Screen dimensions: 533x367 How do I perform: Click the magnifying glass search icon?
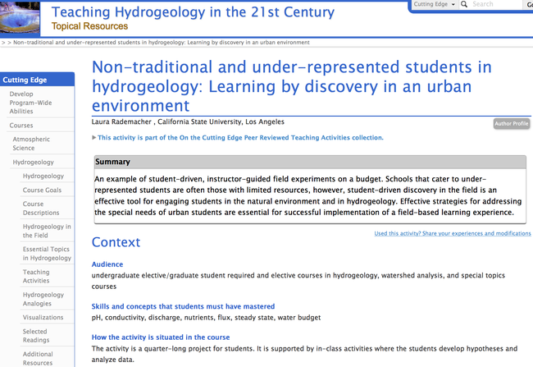point(464,5)
